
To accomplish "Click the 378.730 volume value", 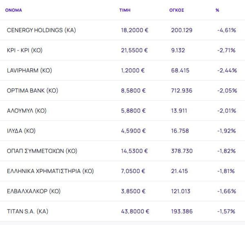I will point(182,151).
